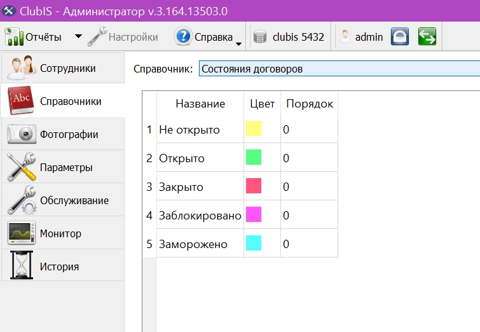Click the Настройки toolbar label
Image resolution: width=480 pixels, height=332 pixels.
pos(133,37)
